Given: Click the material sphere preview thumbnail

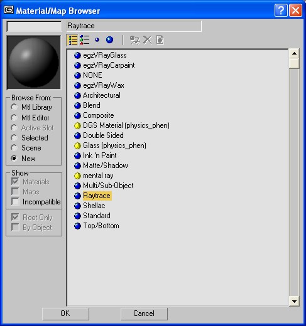Looking at the screenshot, I should point(33,63).
